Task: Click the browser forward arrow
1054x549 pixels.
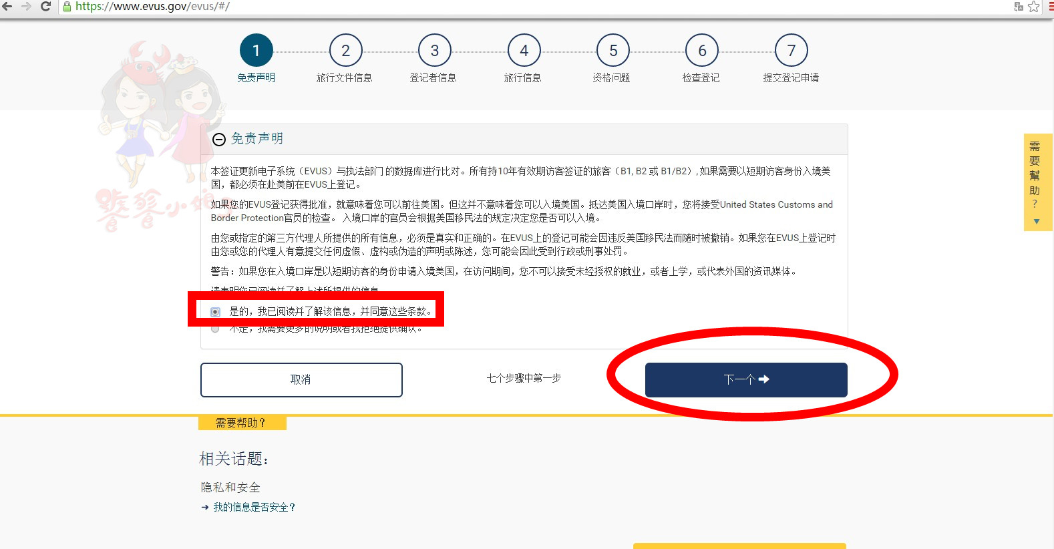Action: tap(27, 6)
